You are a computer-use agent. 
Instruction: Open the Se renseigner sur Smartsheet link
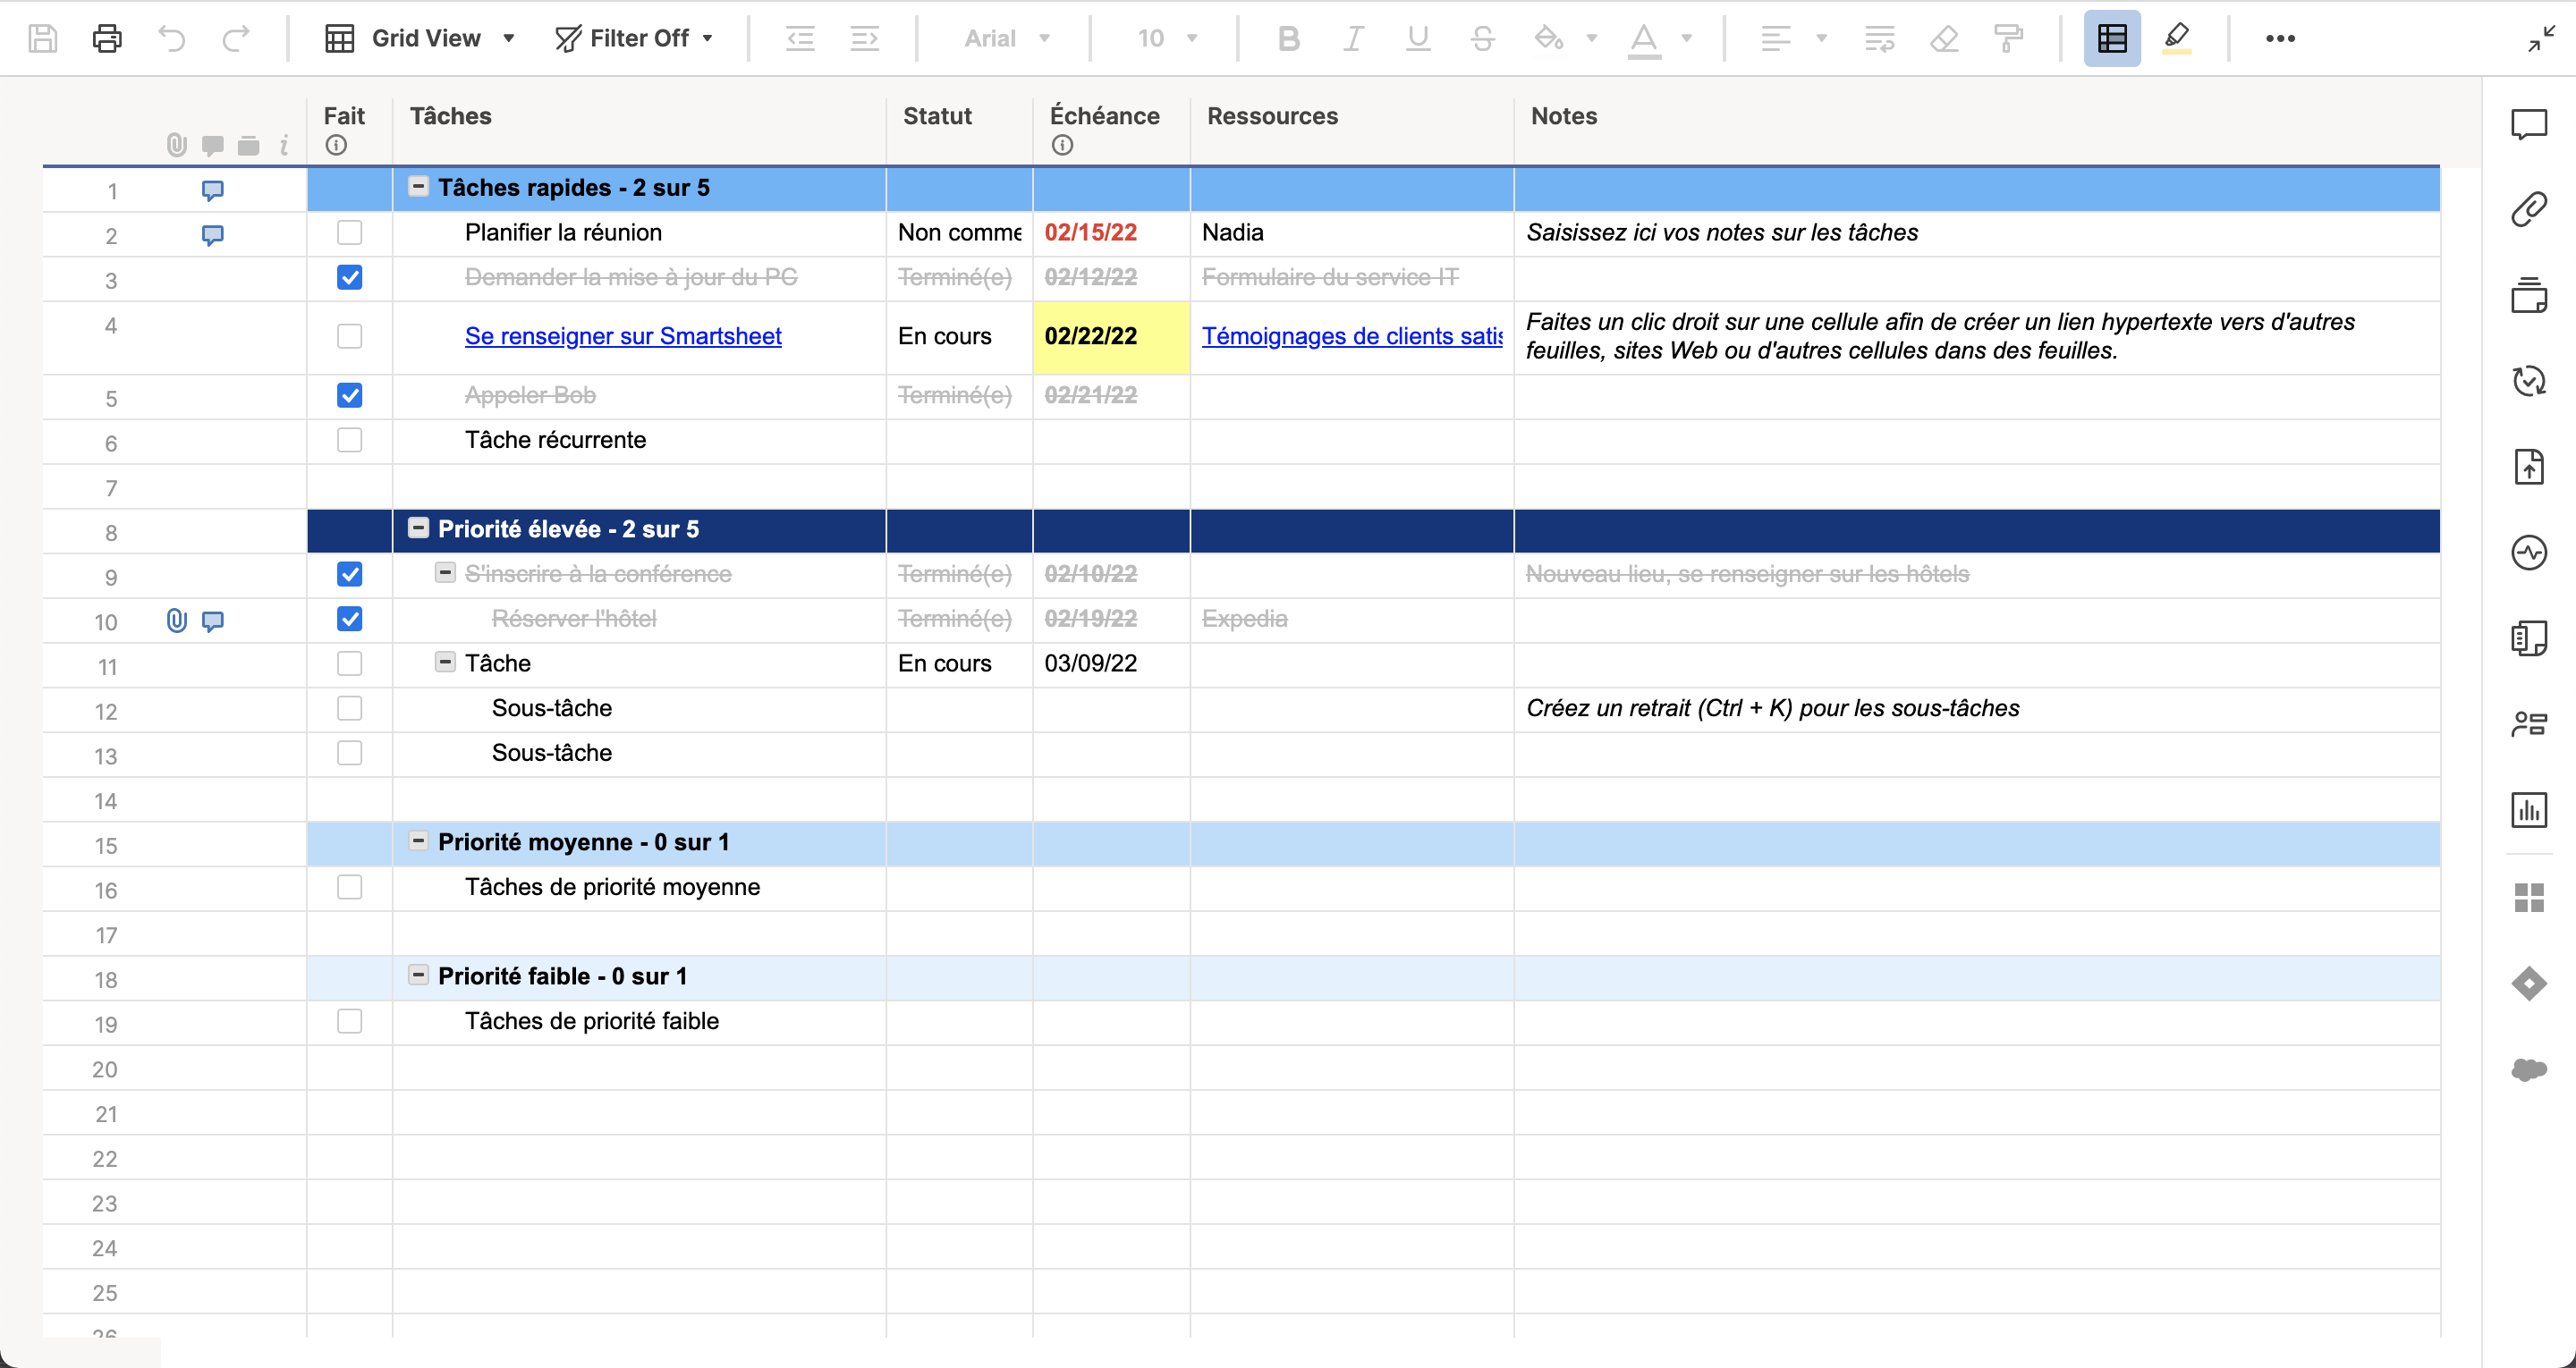click(623, 336)
